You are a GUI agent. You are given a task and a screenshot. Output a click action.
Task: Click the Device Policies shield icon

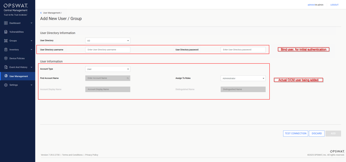point(6,58)
